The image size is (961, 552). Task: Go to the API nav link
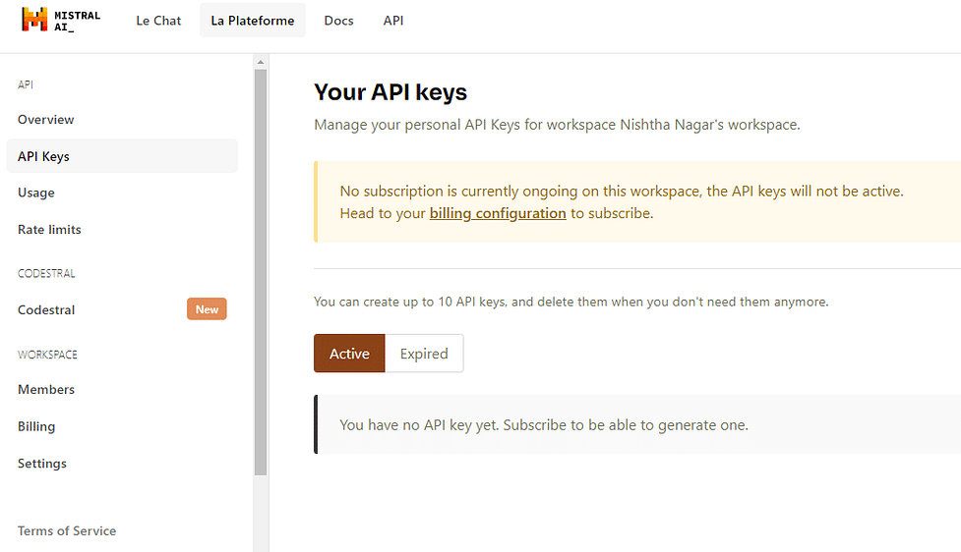393,21
